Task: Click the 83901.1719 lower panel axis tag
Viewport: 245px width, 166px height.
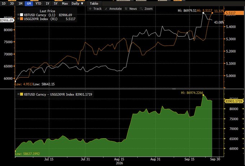Action: point(234,101)
